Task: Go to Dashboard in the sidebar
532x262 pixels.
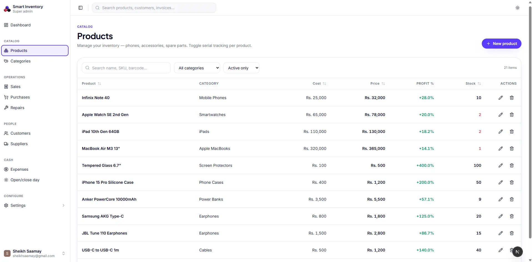Action: 35,25
